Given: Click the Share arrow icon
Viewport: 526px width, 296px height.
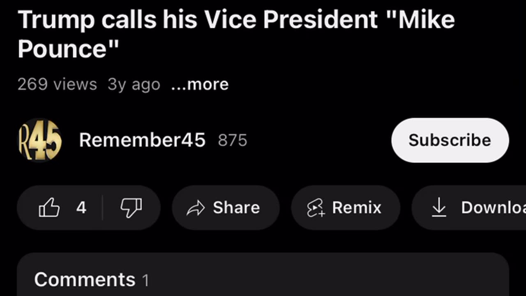Looking at the screenshot, I should tap(196, 208).
